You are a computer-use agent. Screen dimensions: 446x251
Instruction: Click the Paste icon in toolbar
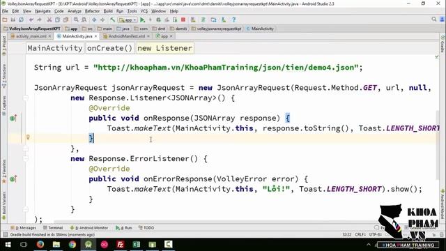click(x=66, y=20)
